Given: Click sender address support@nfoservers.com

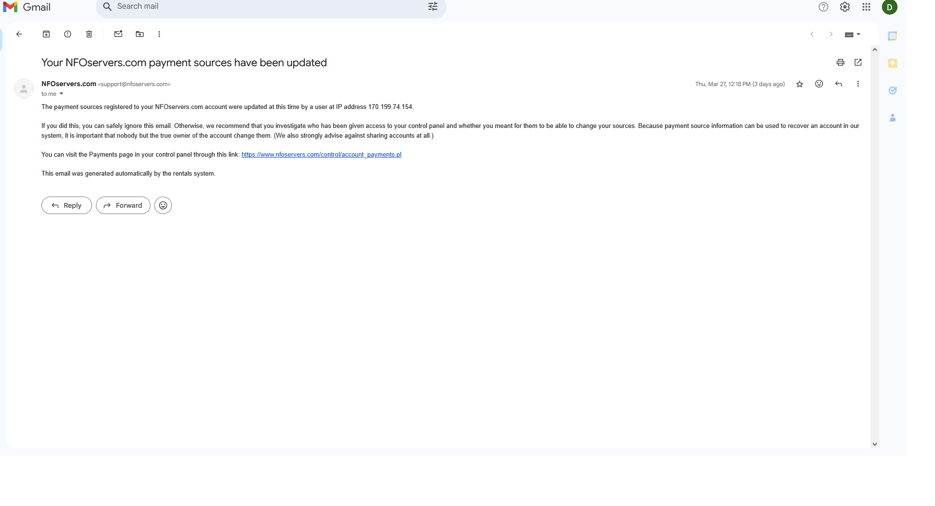Looking at the screenshot, I should tap(134, 84).
